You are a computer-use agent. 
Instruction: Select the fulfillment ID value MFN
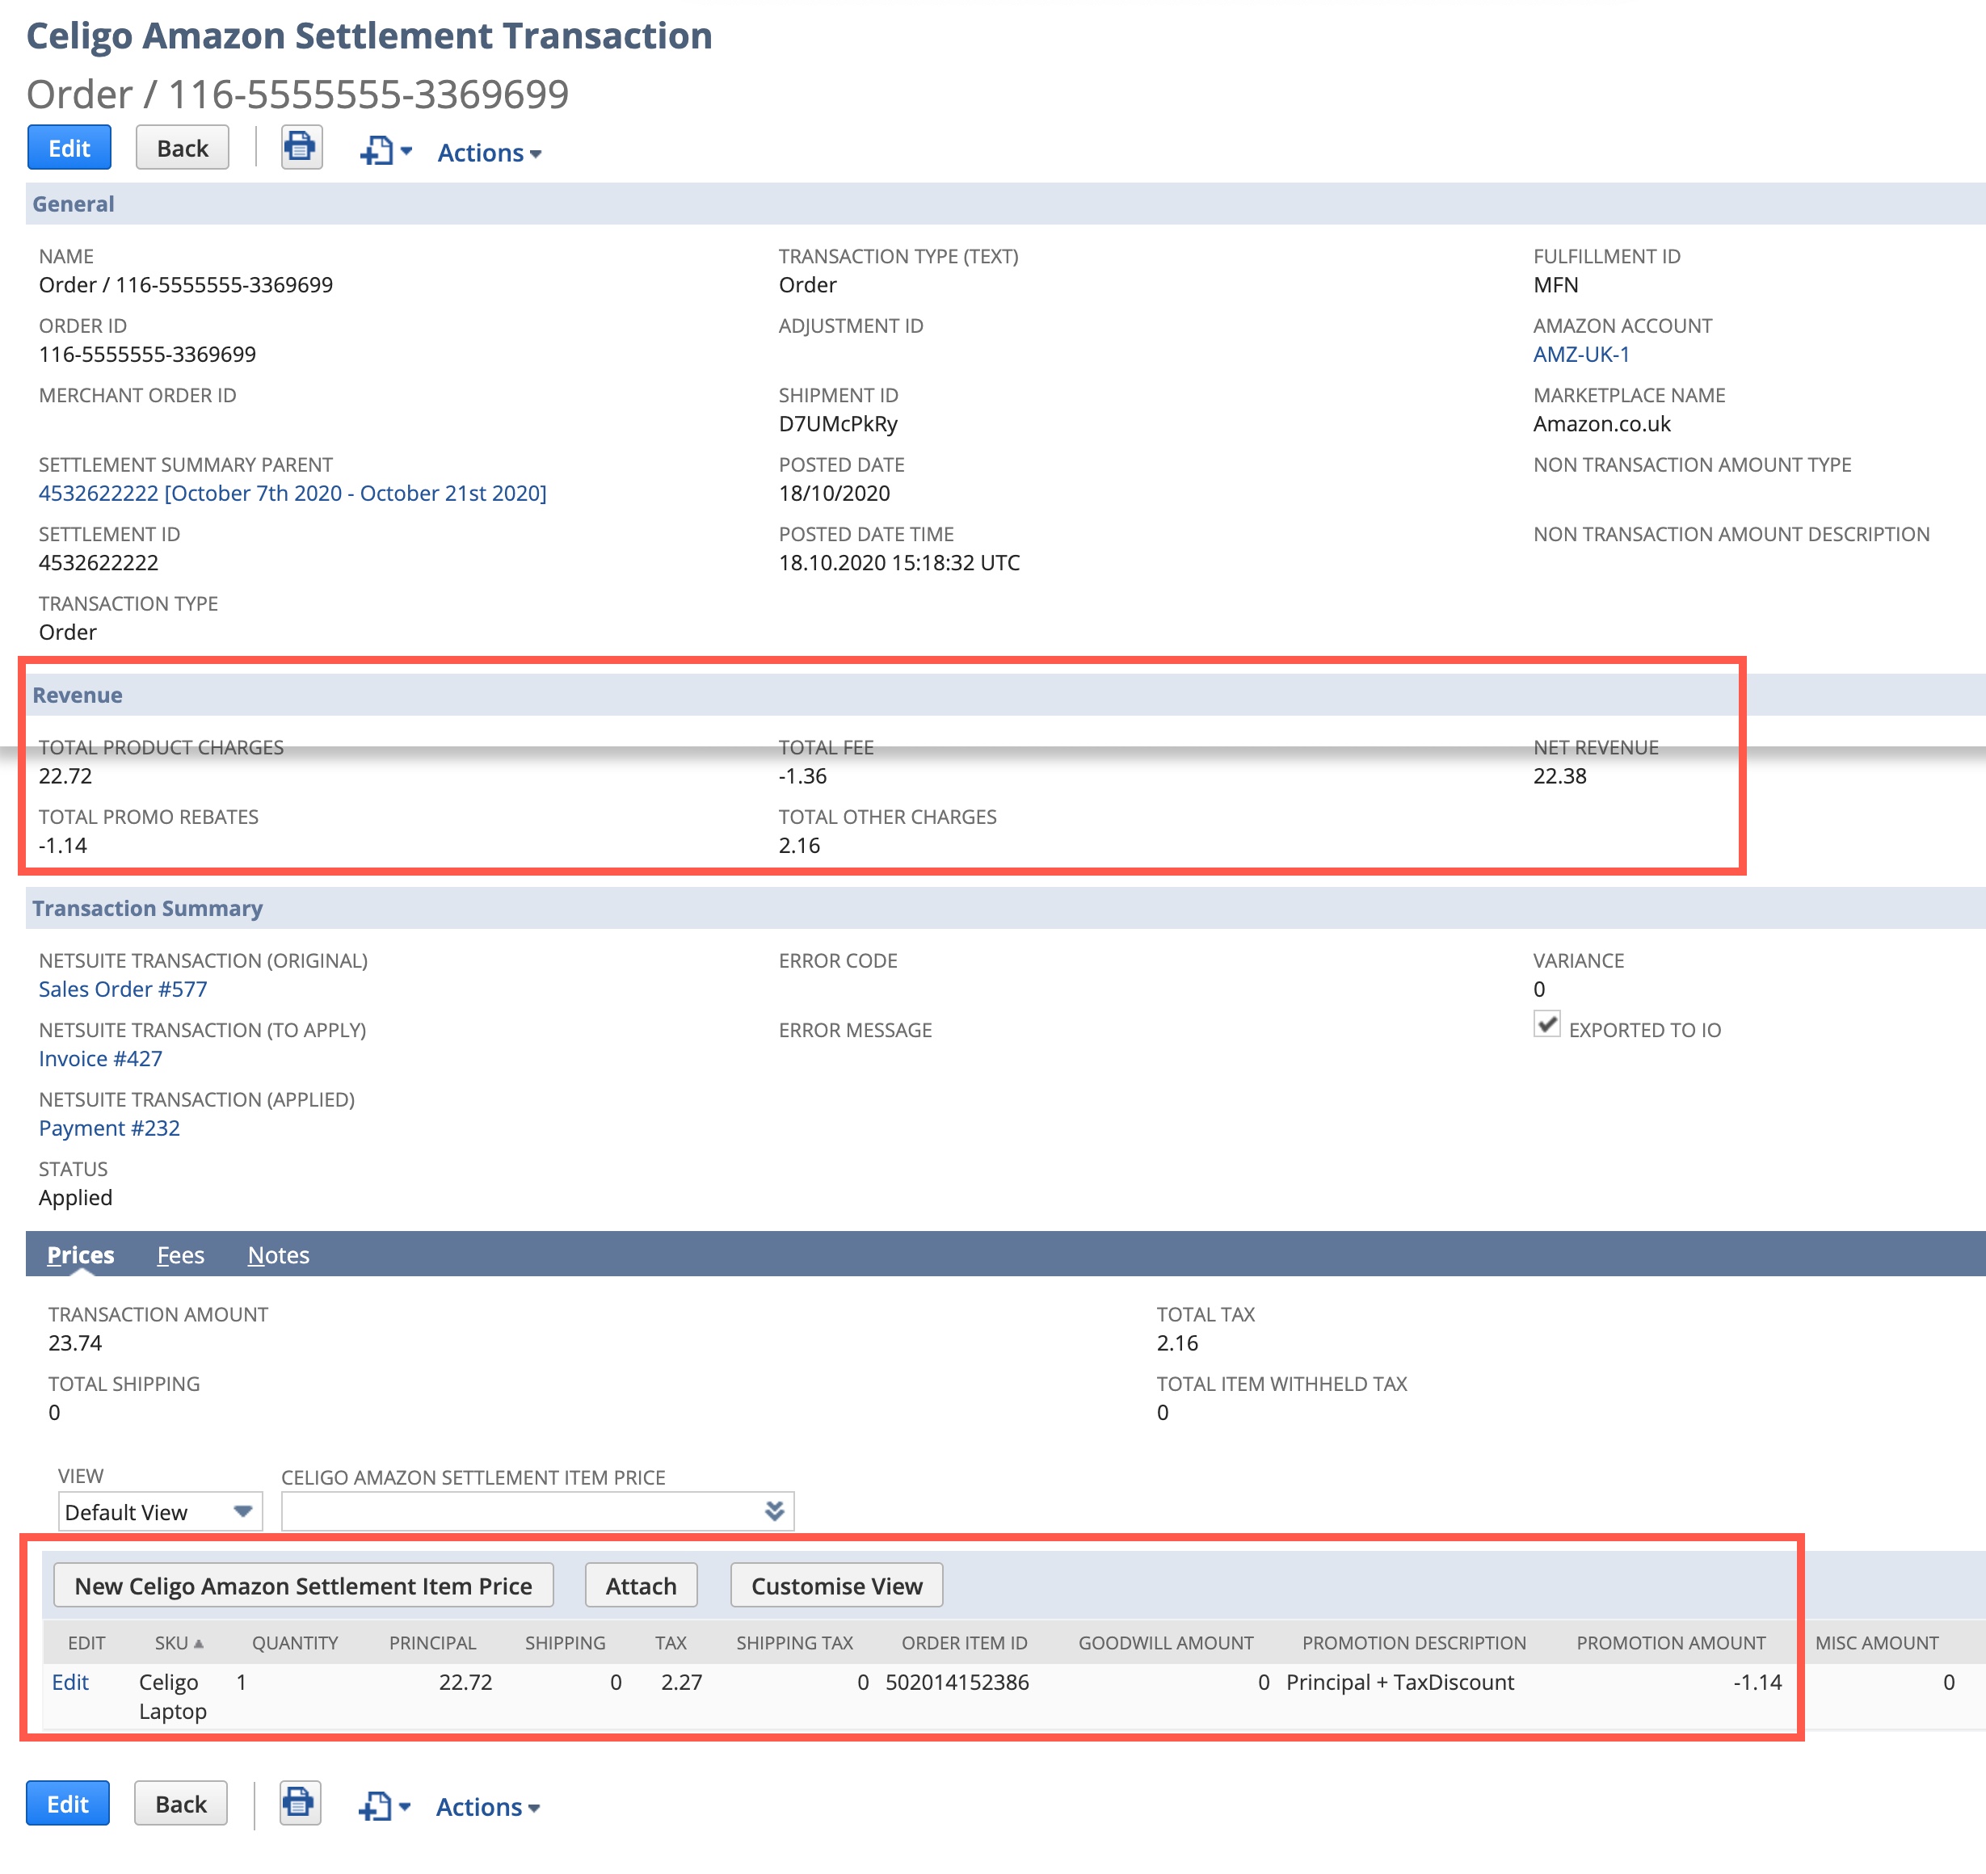(1555, 284)
